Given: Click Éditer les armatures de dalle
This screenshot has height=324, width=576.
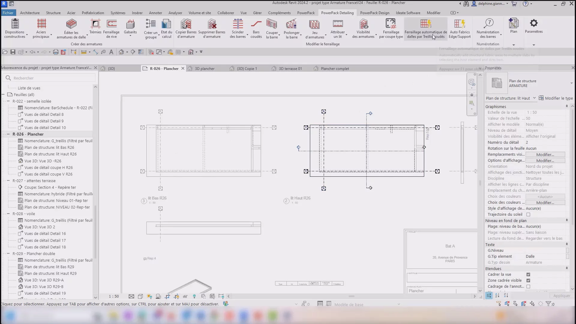Looking at the screenshot, I should coord(71,28).
